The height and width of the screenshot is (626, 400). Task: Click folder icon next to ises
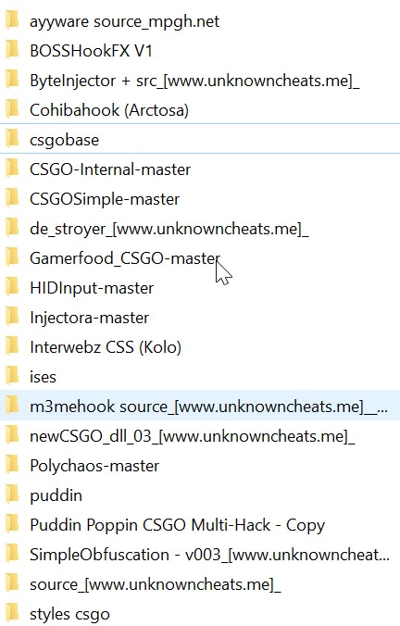12,376
